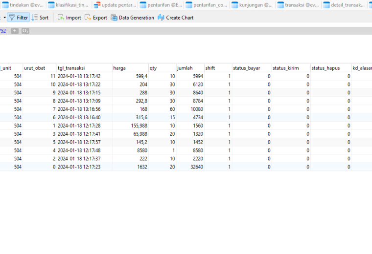Select harga cell 65,988
372x254 pixels.
(130, 134)
